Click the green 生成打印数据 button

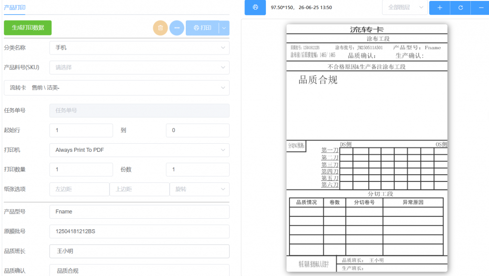point(28,28)
